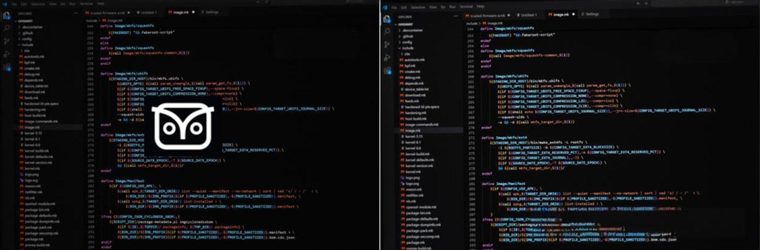
Task: Open Search view icon in left VS Code window
Action: click(x=7, y=28)
